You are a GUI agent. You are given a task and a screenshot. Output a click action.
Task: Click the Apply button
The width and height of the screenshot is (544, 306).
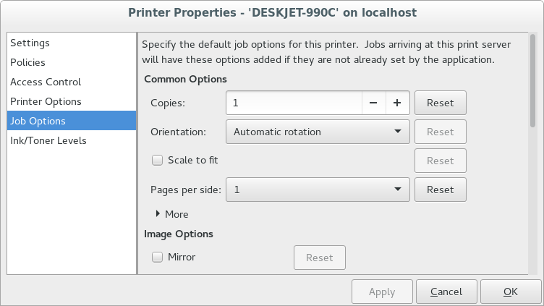[x=382, y=292]
